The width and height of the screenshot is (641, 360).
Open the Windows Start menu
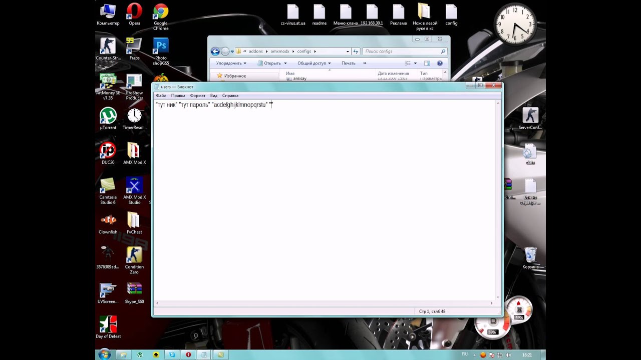(x=105, y=354)
